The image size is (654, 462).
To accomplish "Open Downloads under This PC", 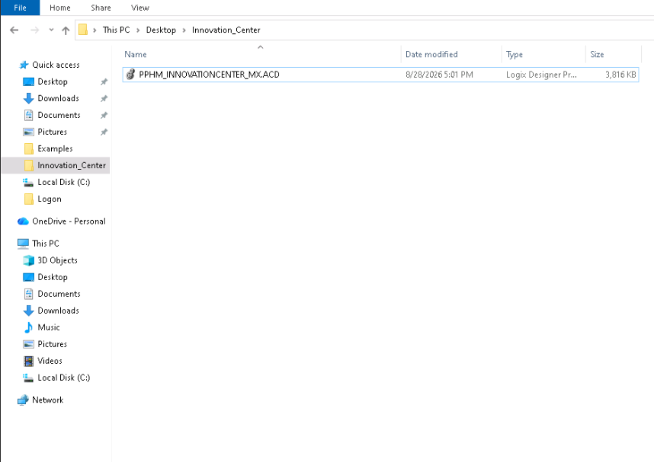I will (59, 311).
